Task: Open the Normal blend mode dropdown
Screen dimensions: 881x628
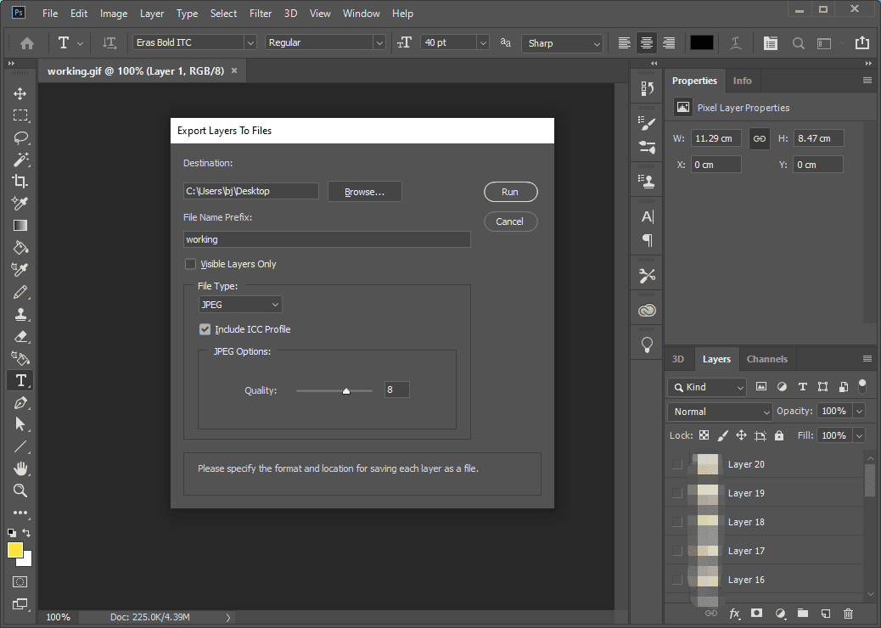Action: (719, 411)
